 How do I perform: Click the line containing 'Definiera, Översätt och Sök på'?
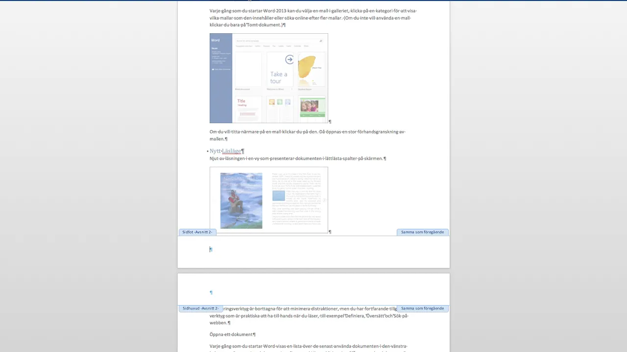click(x=309, y=316)
